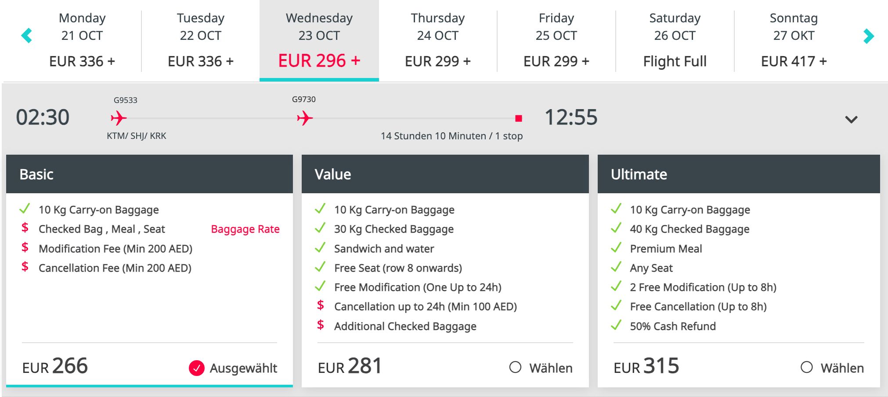Expand flight details with the chevron
This screenshot has width=888, height=397.
(x=851, y=119)
